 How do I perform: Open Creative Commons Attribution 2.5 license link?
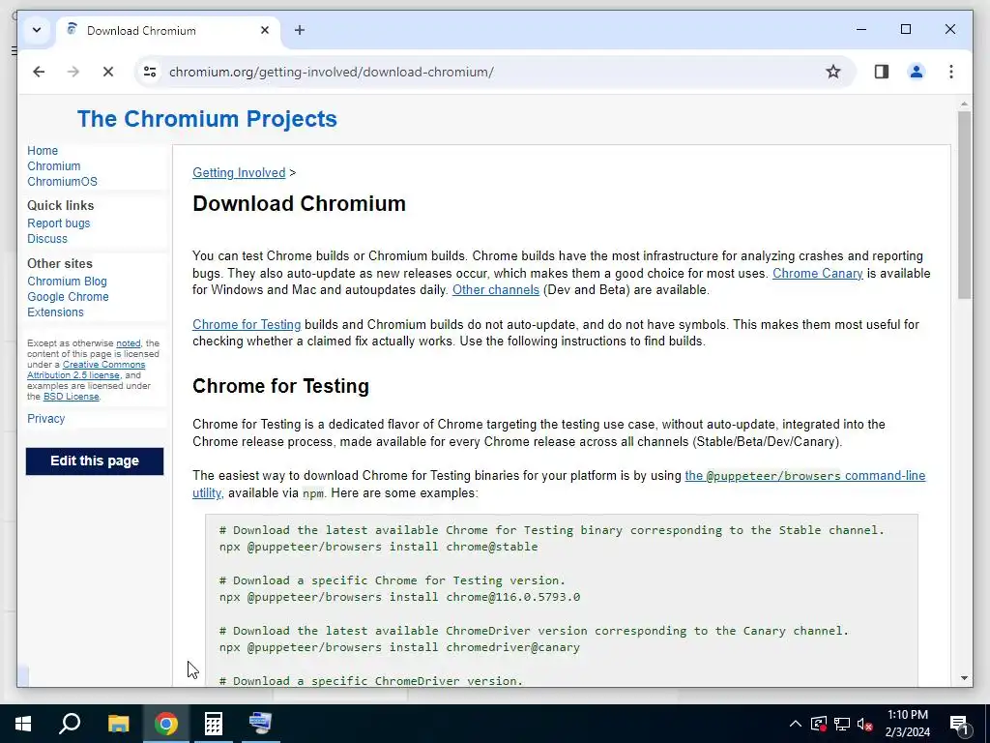click(86, 370)
